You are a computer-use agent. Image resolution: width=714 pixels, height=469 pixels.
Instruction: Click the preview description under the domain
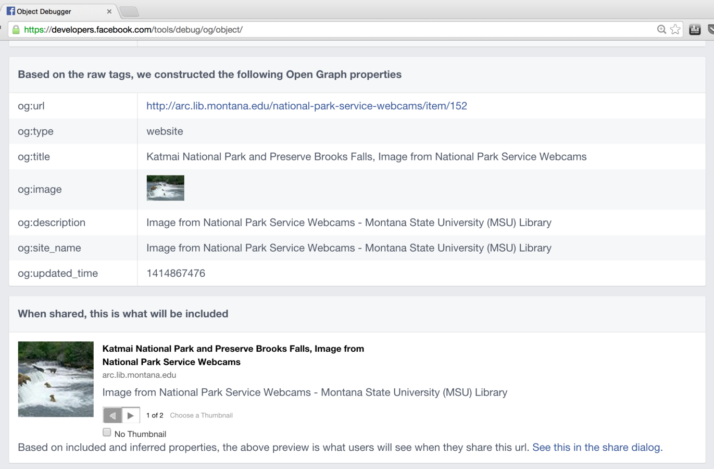click(x=305, y=392)
